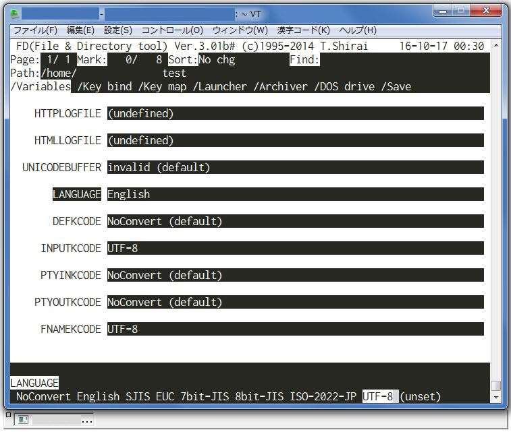The image size is (511, 432).
Task: Choose the 8bit-JIS language option
Action: click(x=259, y=396)
